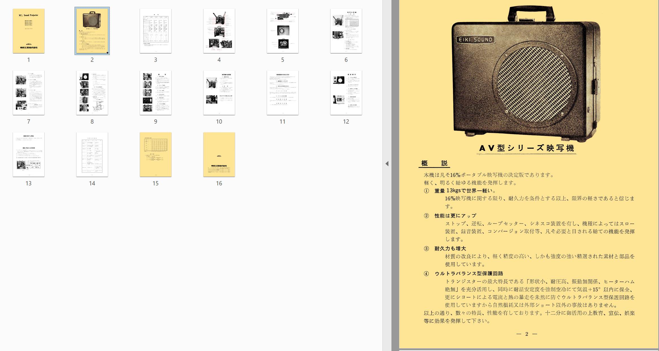The height and width of the screenshot is (351, 659).
Task: Select thumbnail of page 6
Action: [x=346, y=31]
